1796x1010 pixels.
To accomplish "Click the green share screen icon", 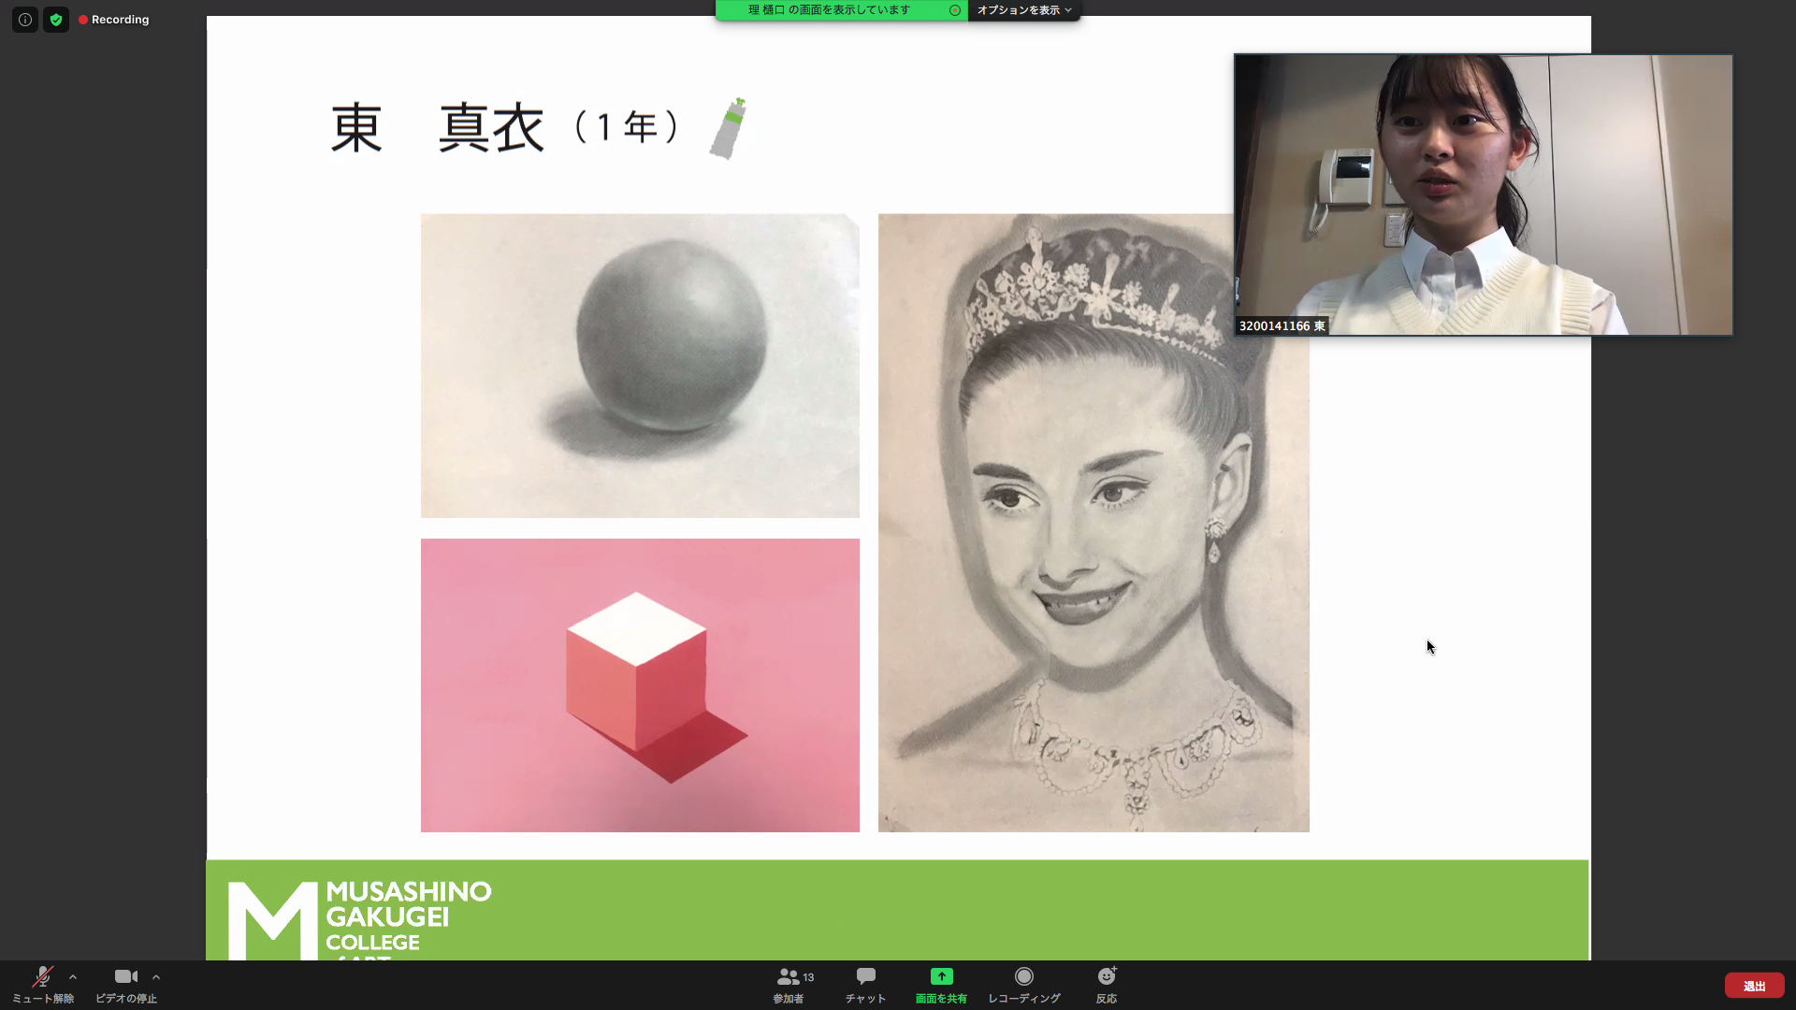I will pyautogui.click(x=941, y=977).
